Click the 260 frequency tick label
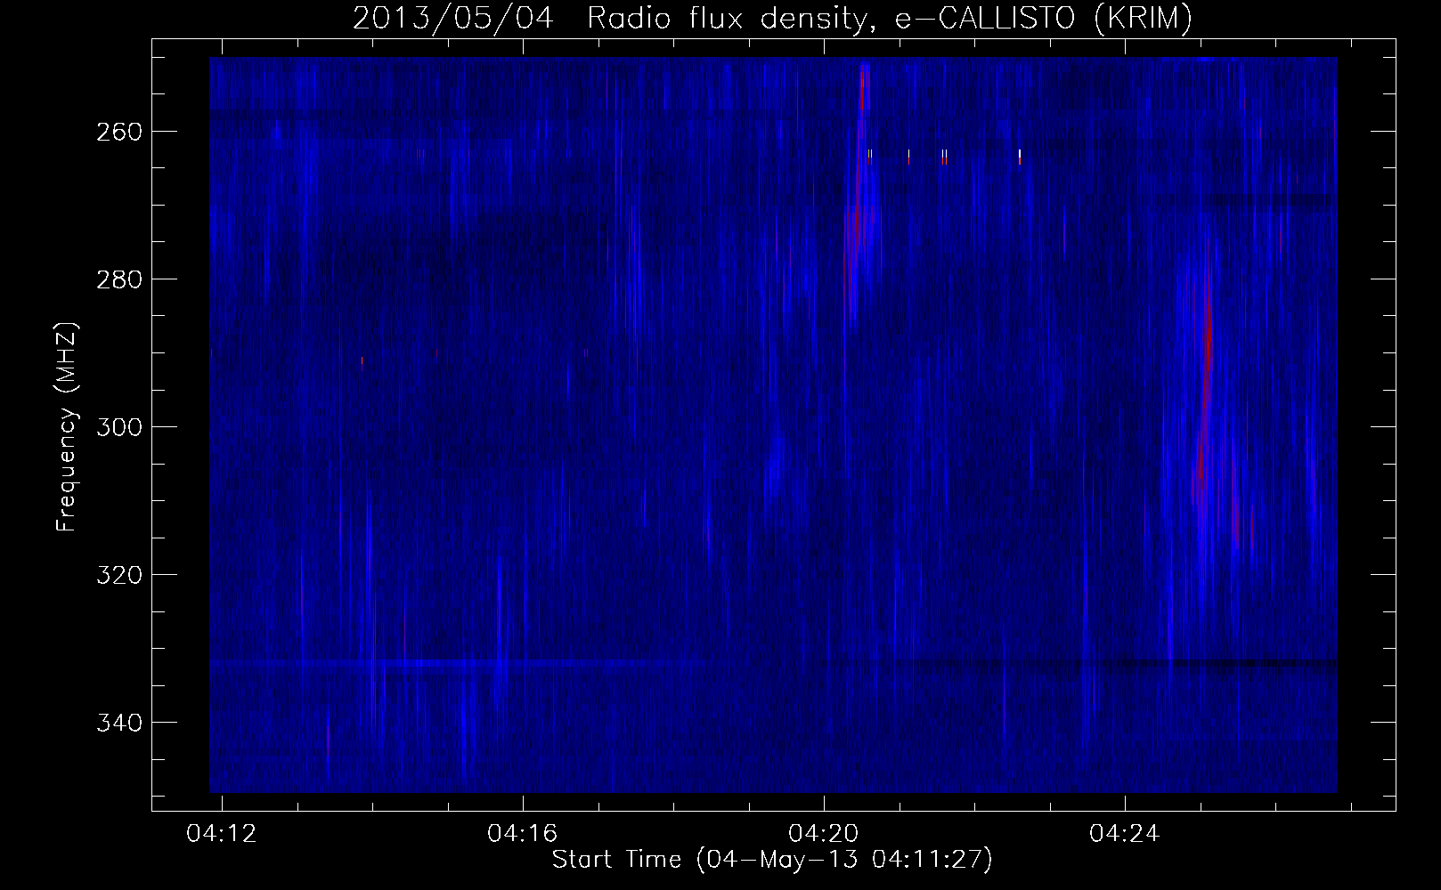Image resolution: width=1441 pixels, height=890 pixels. click(119, 132)
